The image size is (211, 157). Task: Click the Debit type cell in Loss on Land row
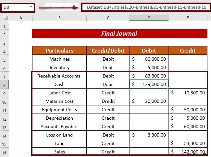108,135
